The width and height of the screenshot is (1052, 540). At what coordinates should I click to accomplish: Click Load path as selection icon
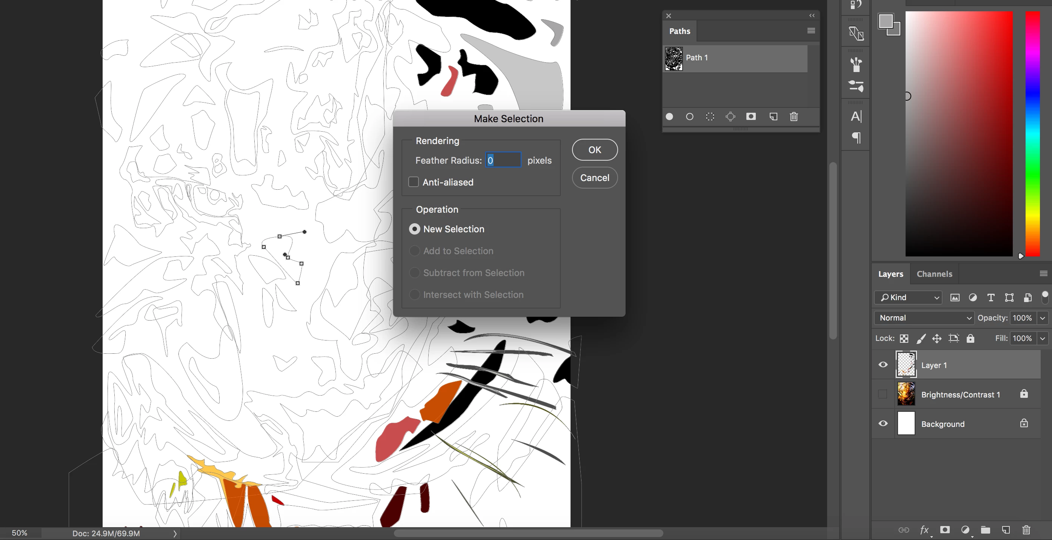710,117
